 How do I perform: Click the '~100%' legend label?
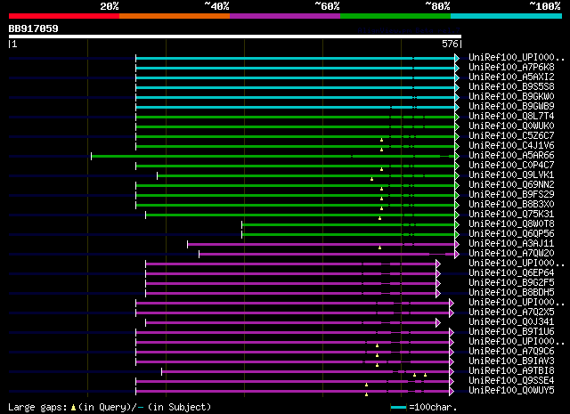pyautogui.click(x=545, y=6)
